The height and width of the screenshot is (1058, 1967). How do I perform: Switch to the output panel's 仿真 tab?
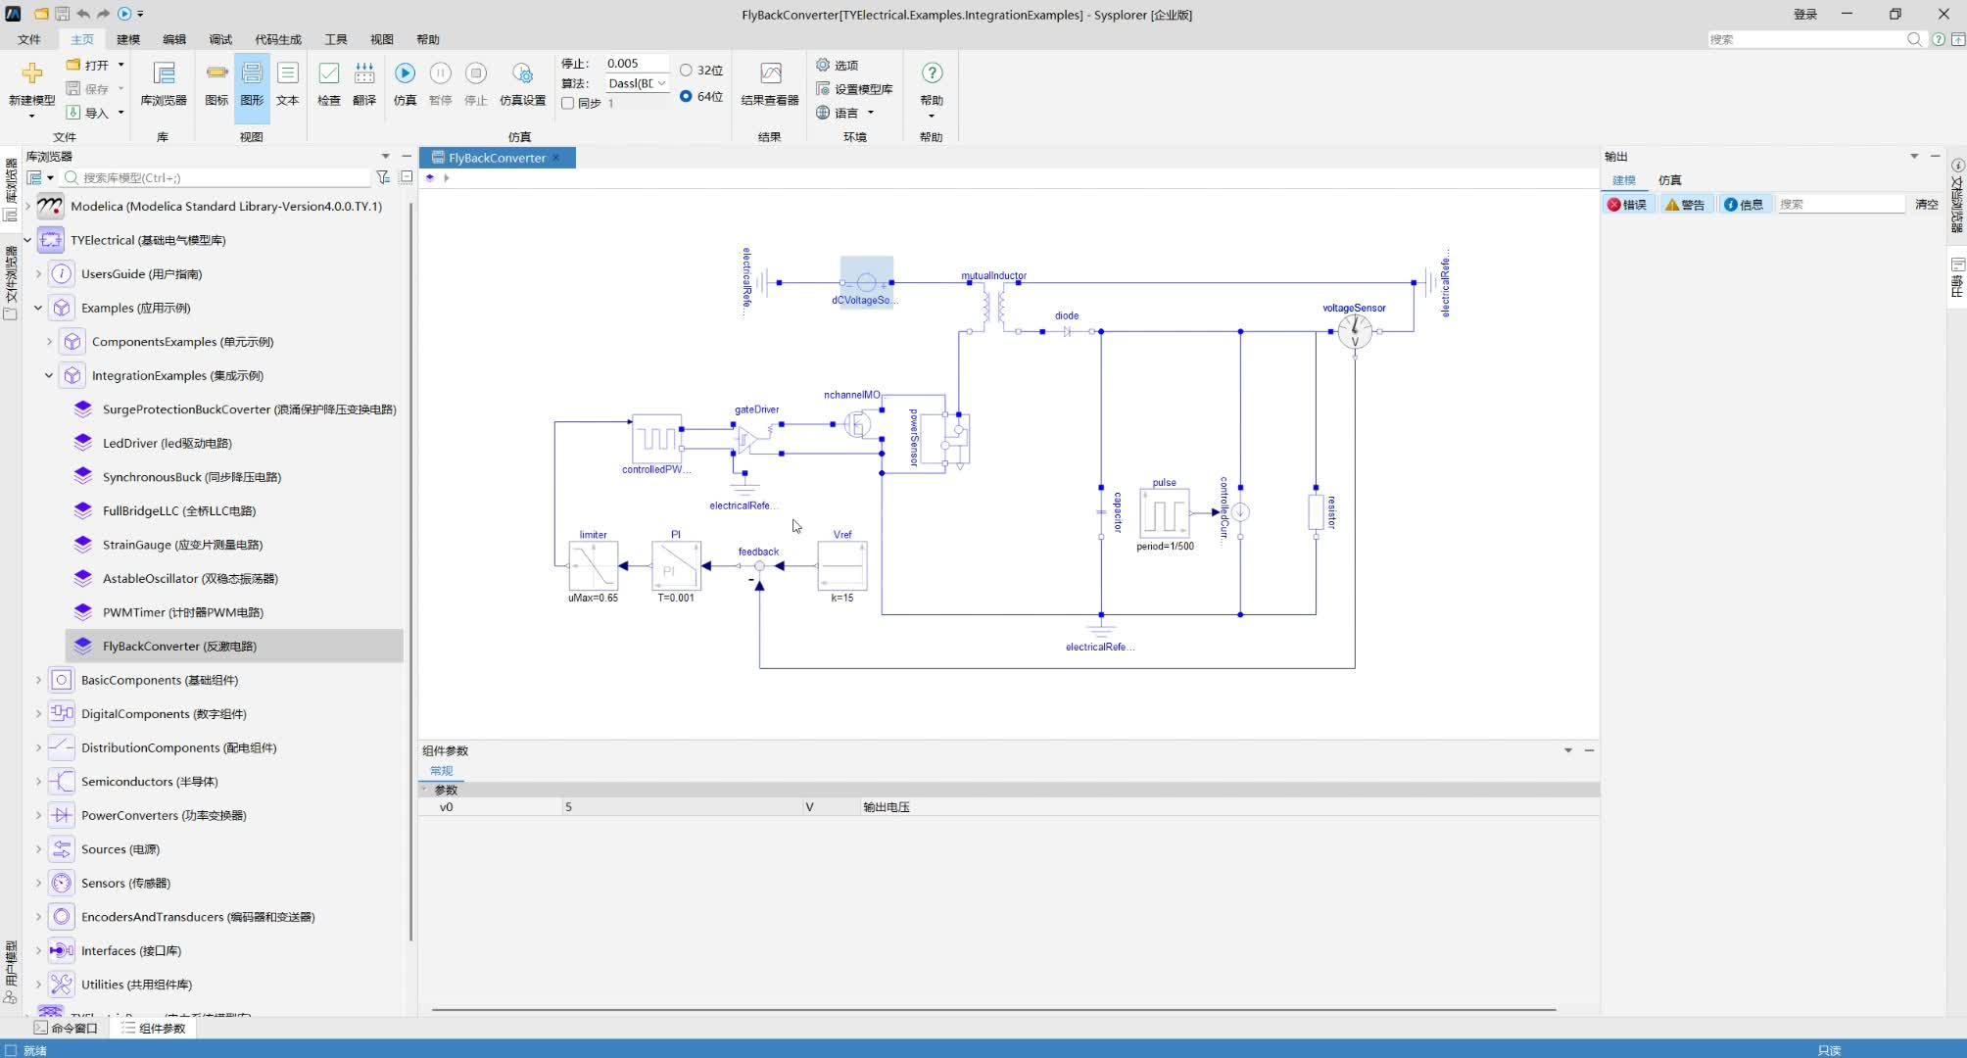pos(1669,180)
